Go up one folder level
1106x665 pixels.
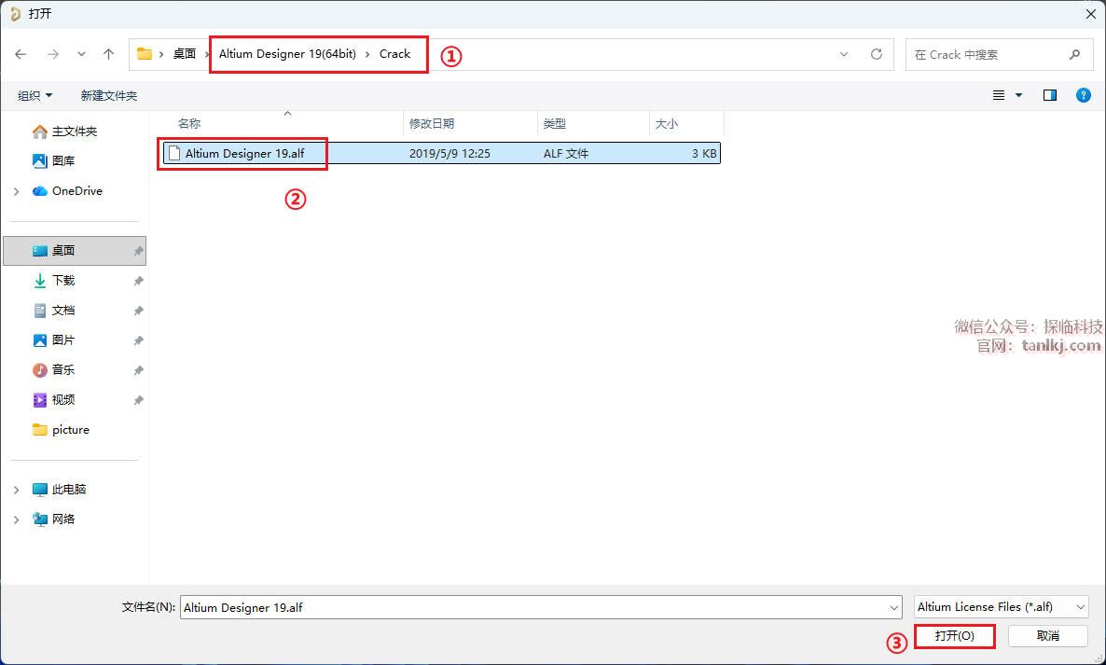108,54
